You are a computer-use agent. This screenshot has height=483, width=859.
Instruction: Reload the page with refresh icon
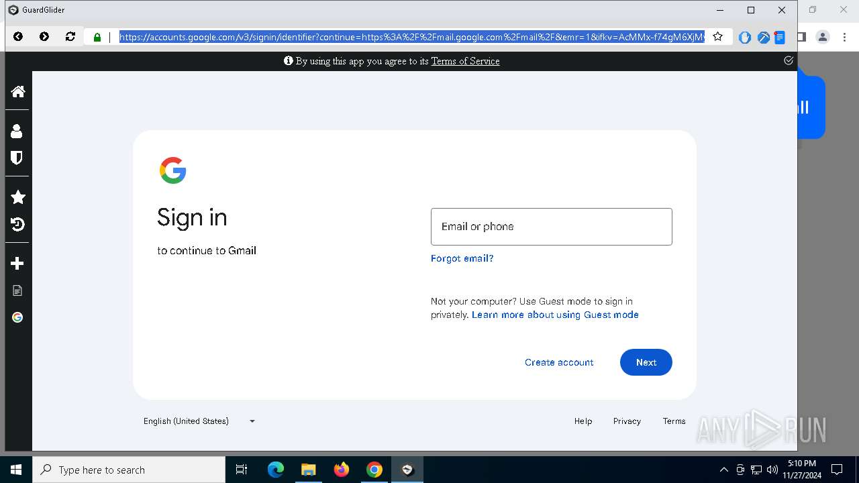pyautogui.click(x=70, y=37)
